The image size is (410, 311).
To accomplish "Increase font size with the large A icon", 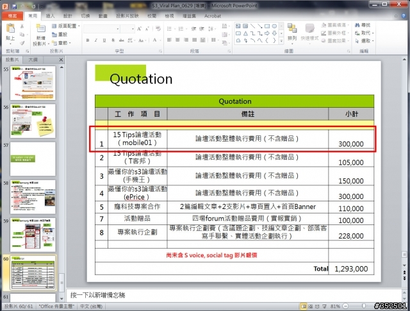I will click(x=140, y=29).
